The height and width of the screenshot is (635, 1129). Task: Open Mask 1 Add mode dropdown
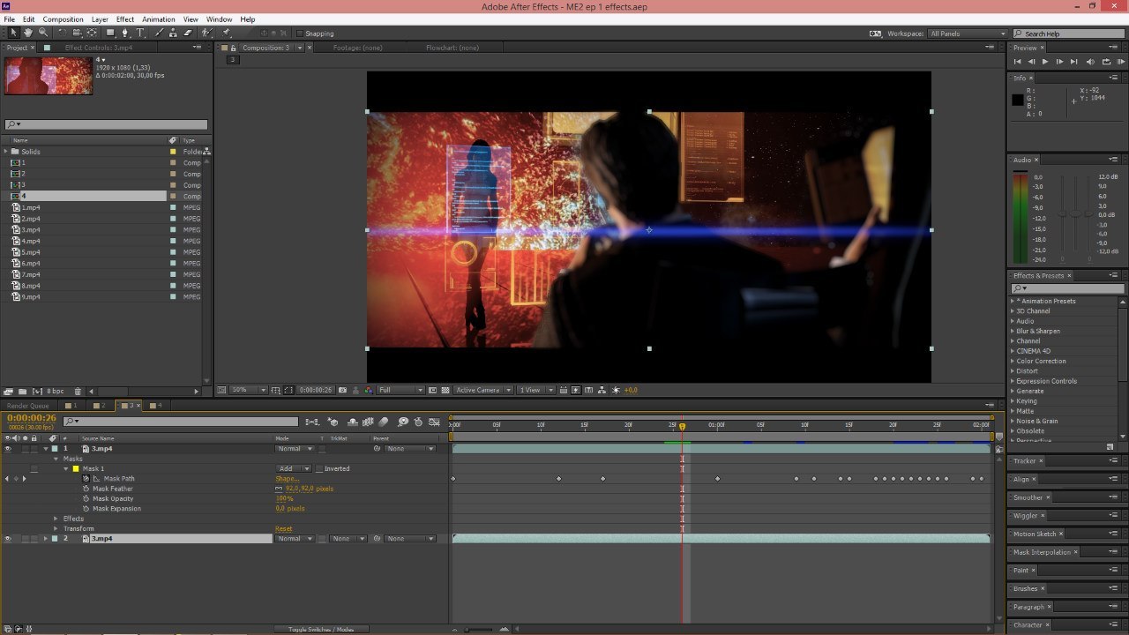pyautogui.click(x=294, y=469)
